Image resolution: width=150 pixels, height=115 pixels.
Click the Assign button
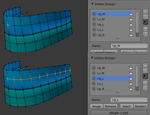(97, 106)
